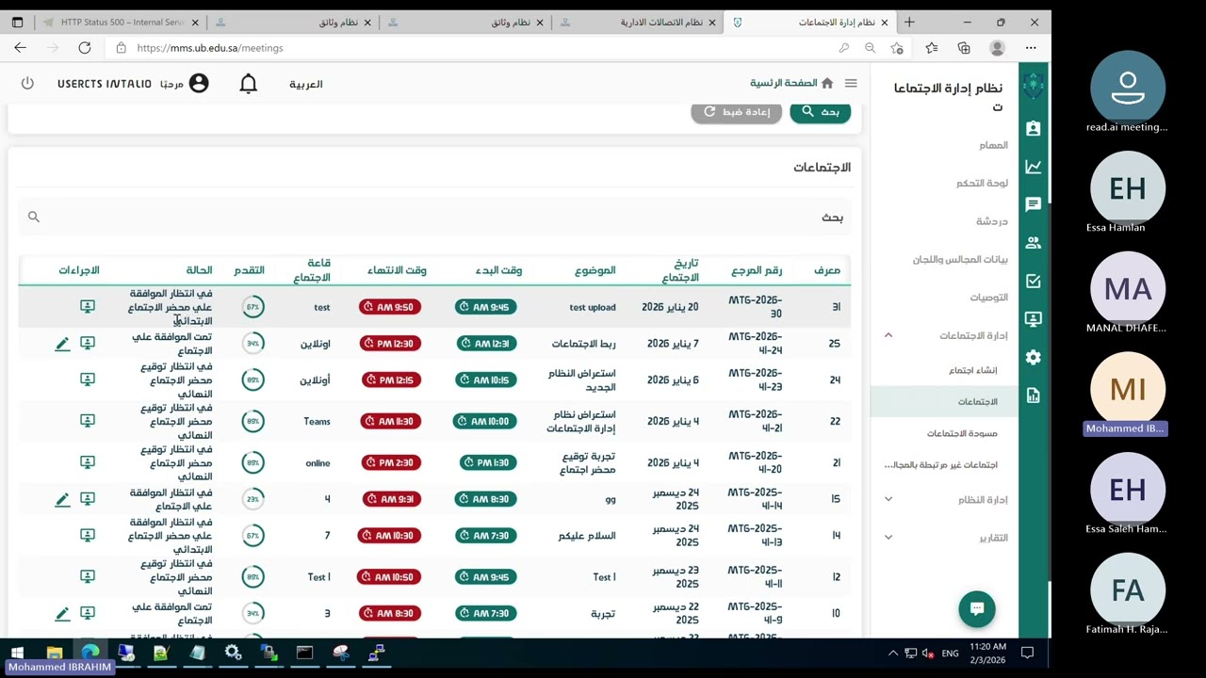Open File Explorer from the taskbar
This screenshot has height=678, width=1206.
pos(55,653)
